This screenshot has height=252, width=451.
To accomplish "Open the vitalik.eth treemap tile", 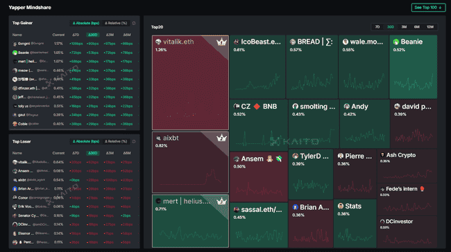I will (x=190, y=82).
